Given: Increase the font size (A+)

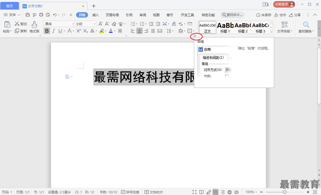Looking at the screenshot, I should 100,24.
